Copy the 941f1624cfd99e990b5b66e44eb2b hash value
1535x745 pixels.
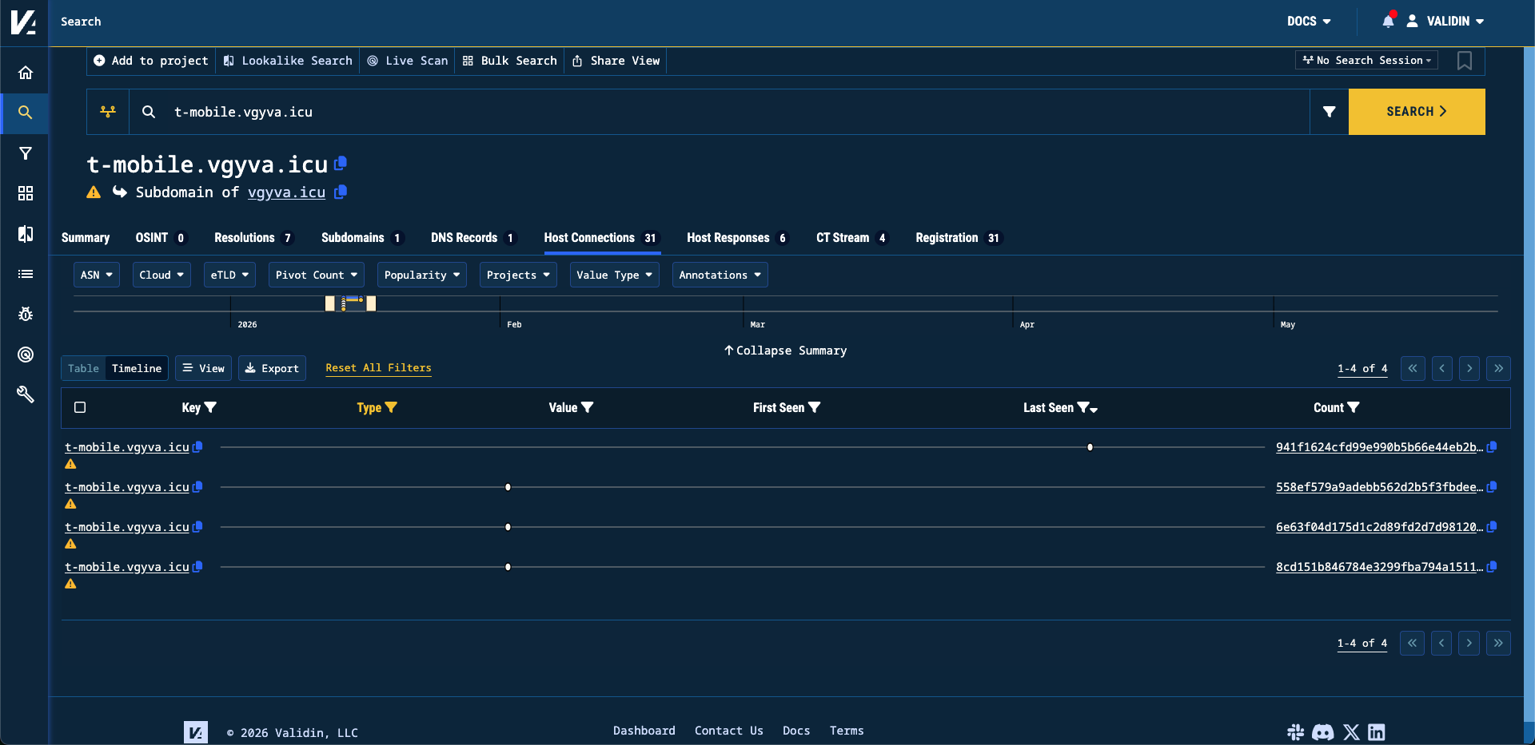pyautogui.click(x=1492, y=447)
